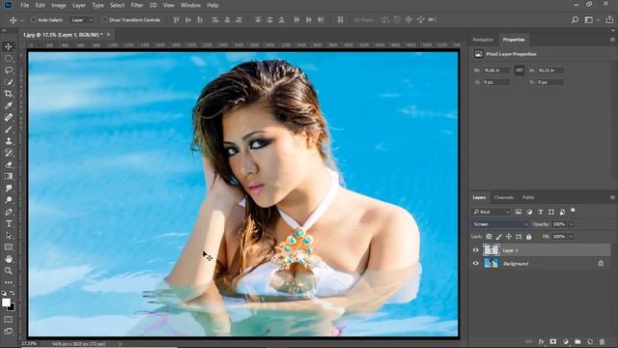Open the Properties panel flyout menu
618x348 pixels.
click(x=612, y=40)
